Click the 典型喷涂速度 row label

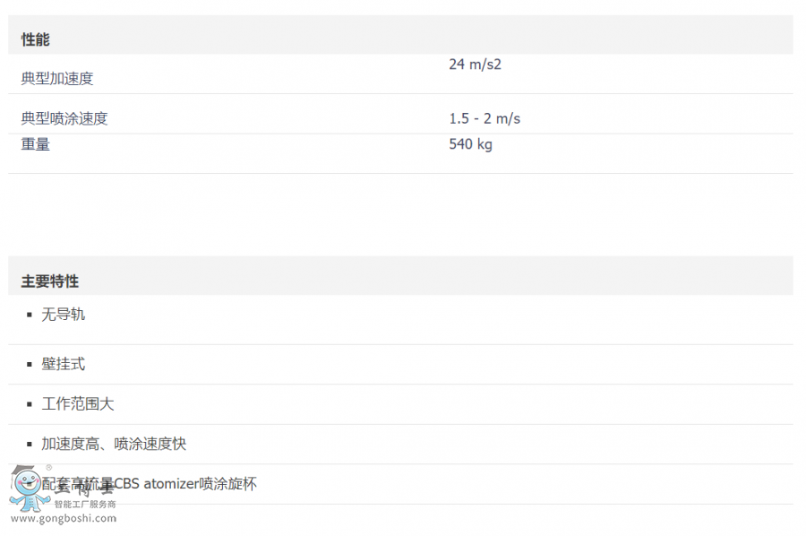click(x=64, y=118)
